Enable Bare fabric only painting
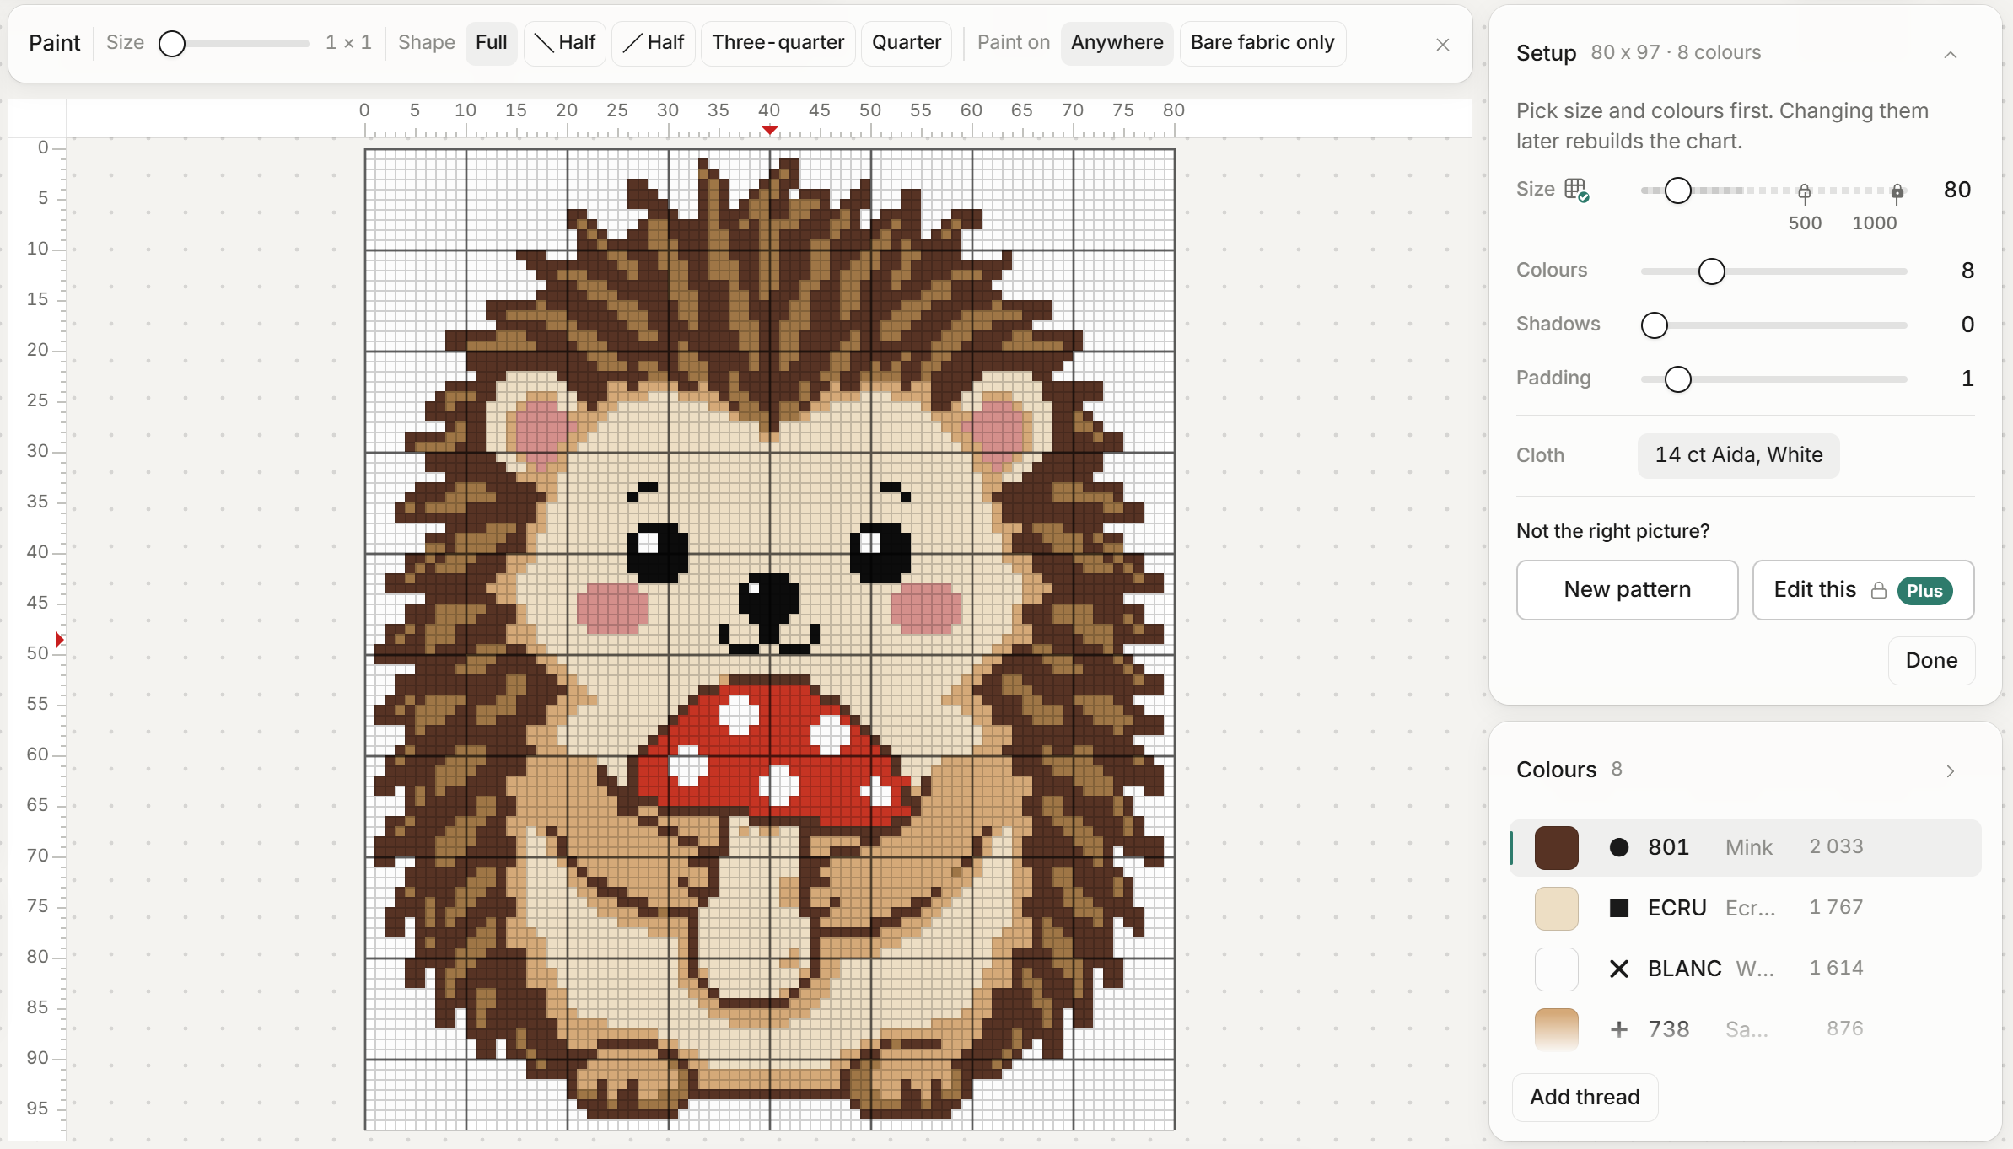 [x=1262, y=43]
